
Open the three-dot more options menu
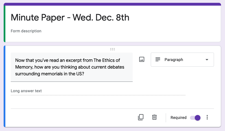coord(207,117)
